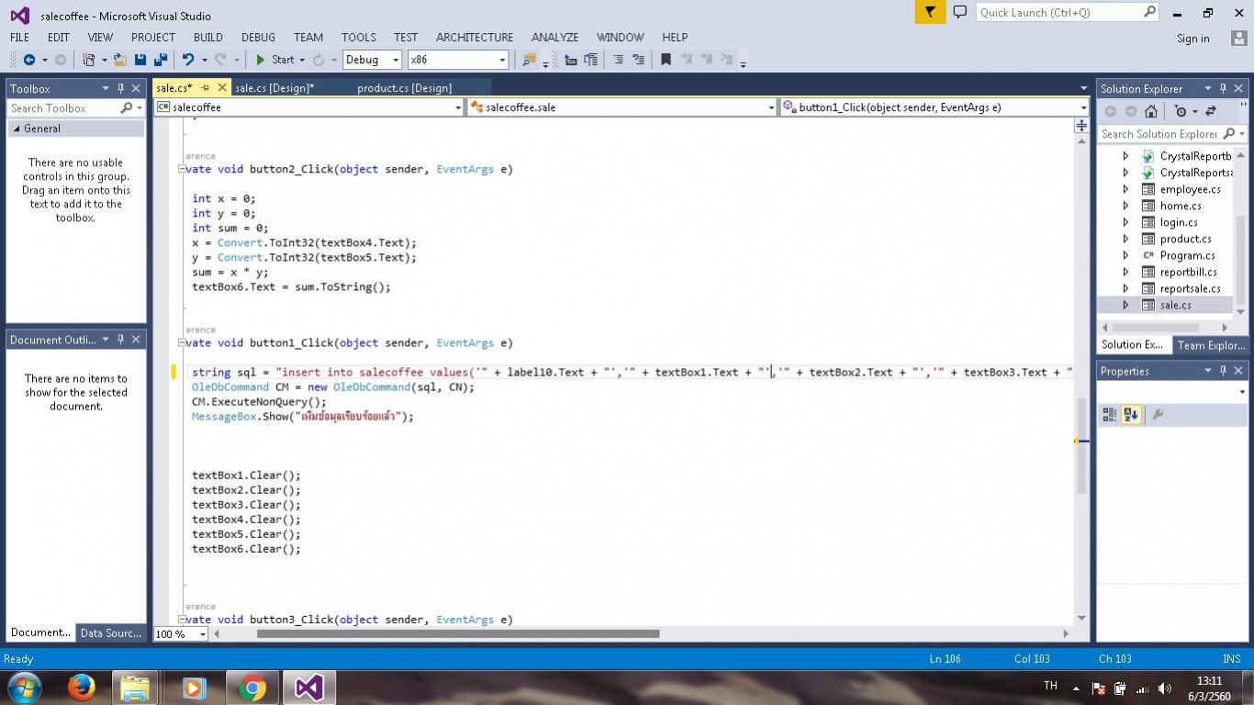Open the notifications flag icon
The height and width of the screenshot is (705, 1254).
coord(930,12)
